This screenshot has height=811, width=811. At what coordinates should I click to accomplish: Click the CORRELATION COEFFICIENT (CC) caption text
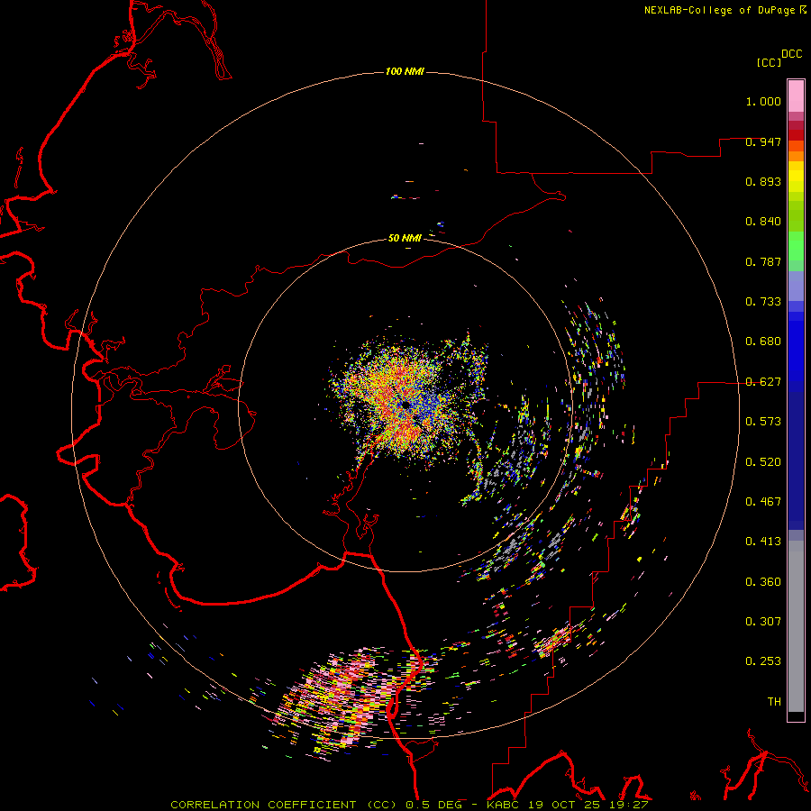tap(284, 805)
